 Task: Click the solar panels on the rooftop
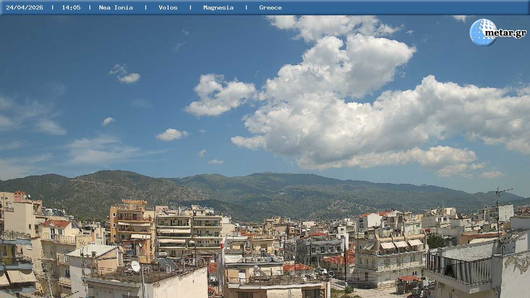(x=168, y=263)
